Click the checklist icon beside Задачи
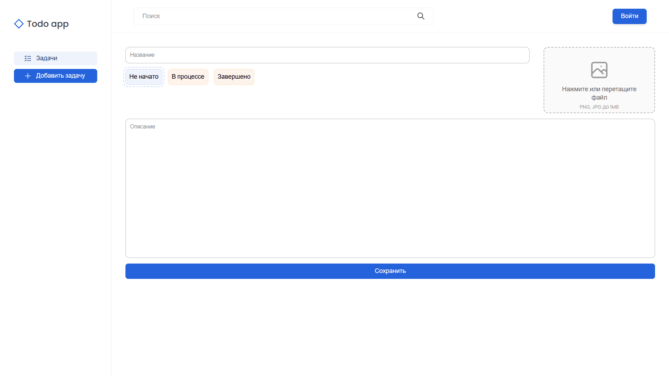The height and width of the screenshot is (376, 669). [x=28, y=58]
